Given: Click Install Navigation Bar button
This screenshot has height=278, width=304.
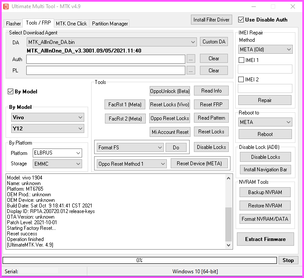Looking at the screenshot, I should [265, 170].
